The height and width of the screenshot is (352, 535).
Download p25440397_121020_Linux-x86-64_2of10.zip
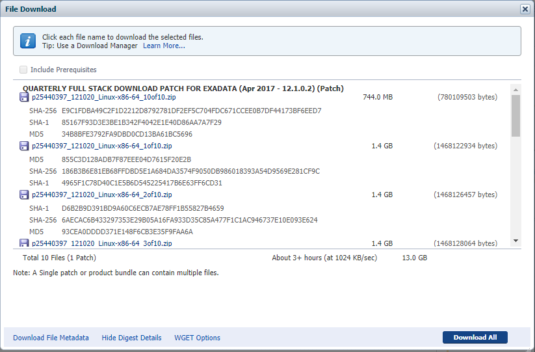[x=102, y=195]
